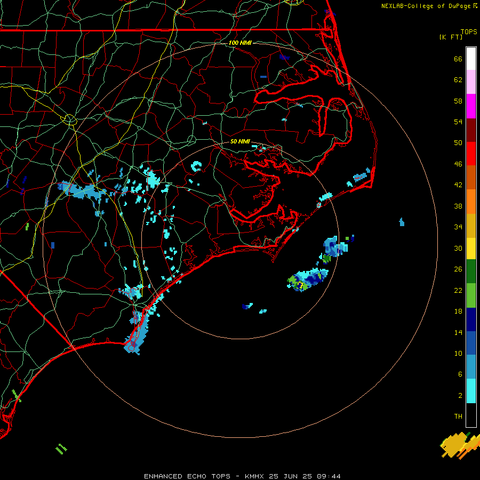
Task: Click the K FT legend unit label
Action: click(451, 37)
